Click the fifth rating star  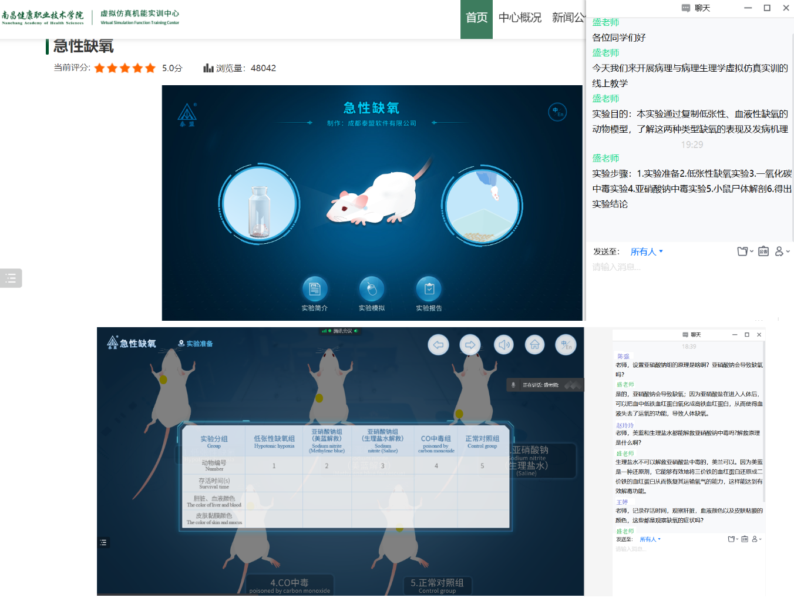pos(150,68)
